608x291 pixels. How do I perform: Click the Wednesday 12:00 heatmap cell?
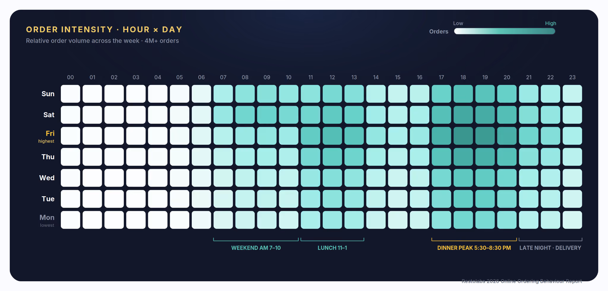[332, 178]
